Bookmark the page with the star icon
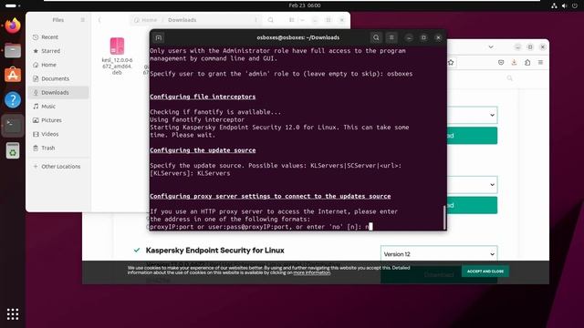Screen dimensions: 584x328 (x=451, y=63)
